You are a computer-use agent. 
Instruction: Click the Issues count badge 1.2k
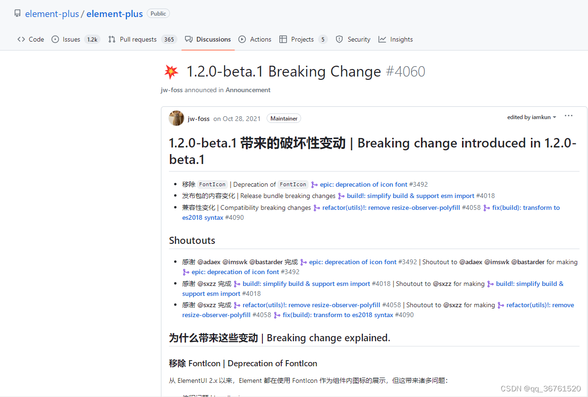(x=92, y=39)
